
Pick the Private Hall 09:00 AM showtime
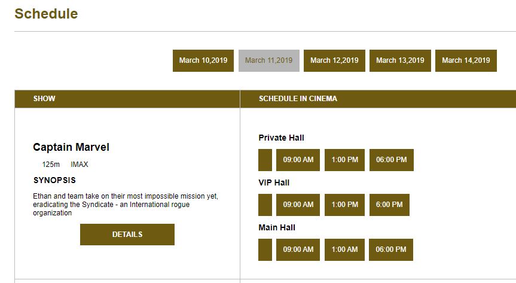tap(298, 160)
